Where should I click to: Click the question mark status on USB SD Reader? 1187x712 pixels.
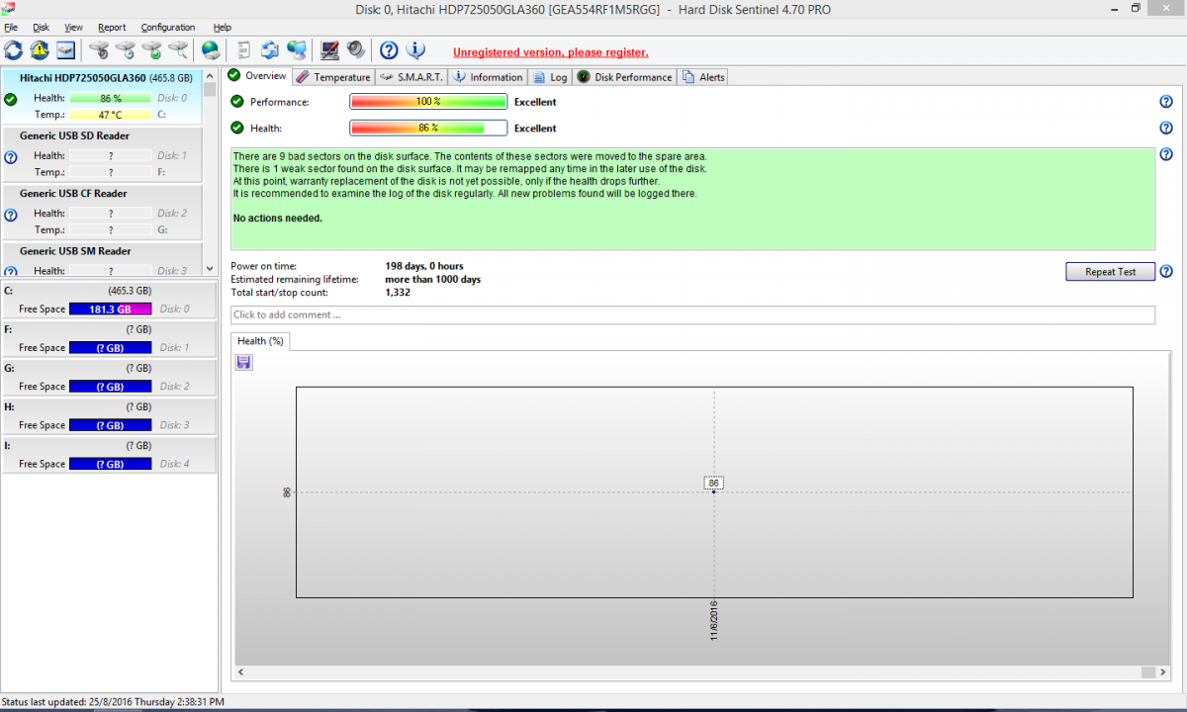[11, 156]
